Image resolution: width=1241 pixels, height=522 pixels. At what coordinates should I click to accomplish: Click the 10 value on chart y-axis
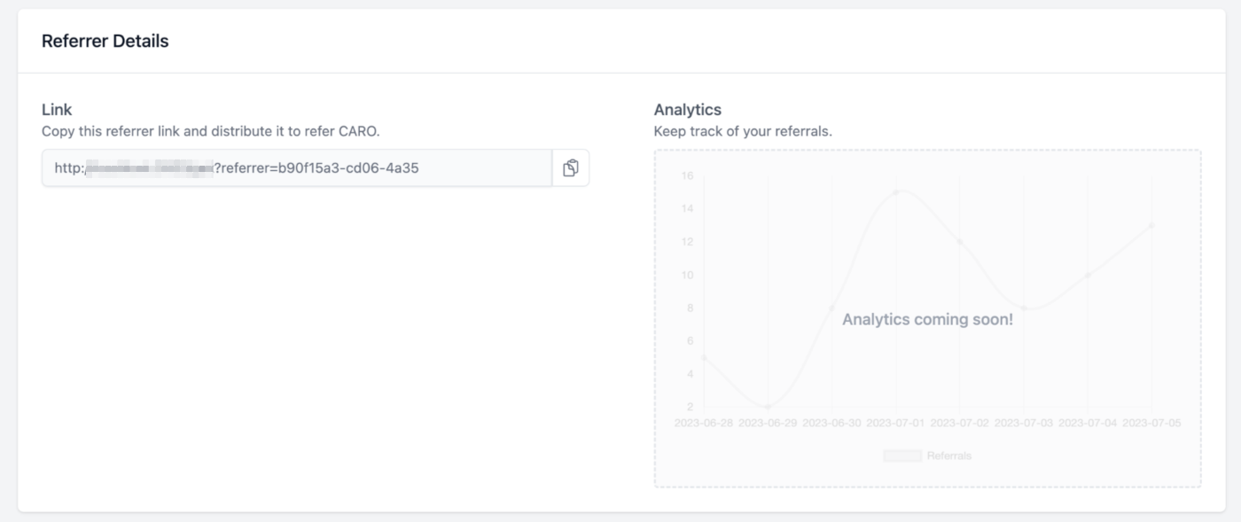(x=687, y=275)
